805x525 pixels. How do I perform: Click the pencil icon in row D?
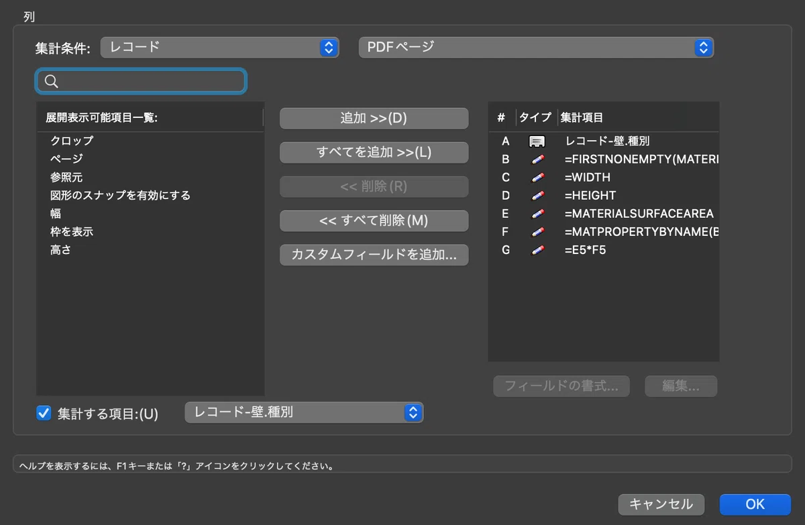537,196
